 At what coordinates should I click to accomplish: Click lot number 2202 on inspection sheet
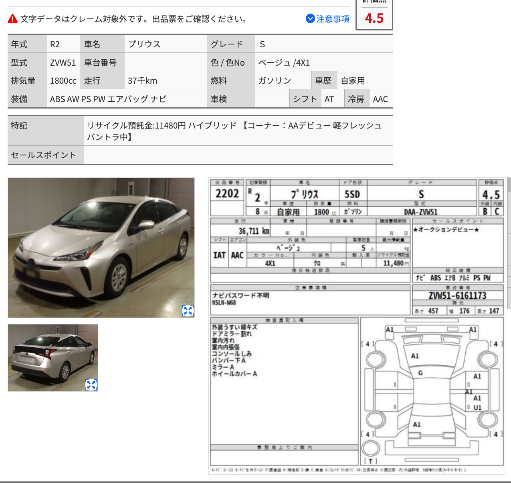point(227,193)
